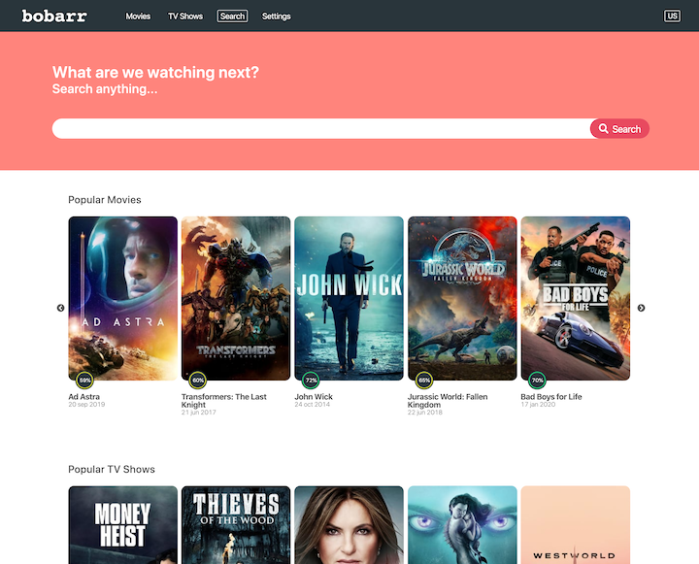Click the Popular TV Shows heading

[x=112, y=470]
